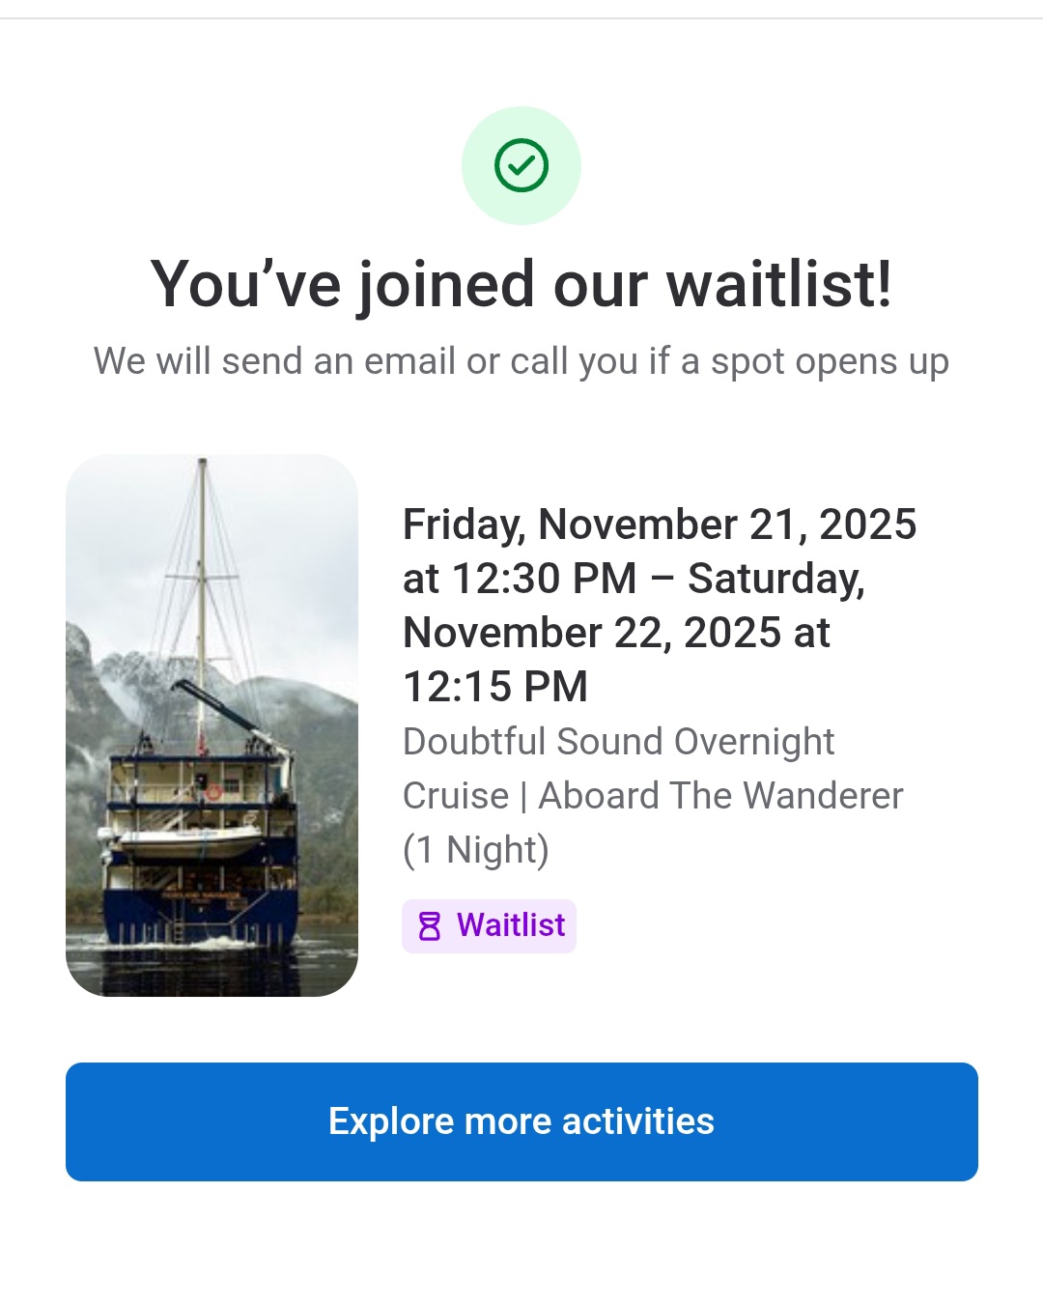Click the 12:30 PM departure time
Viewport: 1043px width, 1304px height.
(544, 579)
